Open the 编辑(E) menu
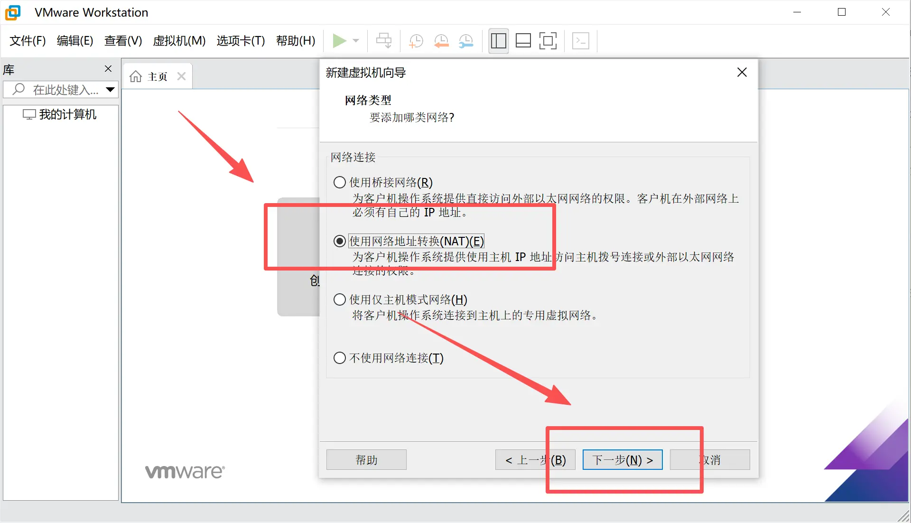The width and height of the screenshot is (911, 523). (x=75, y=41)
